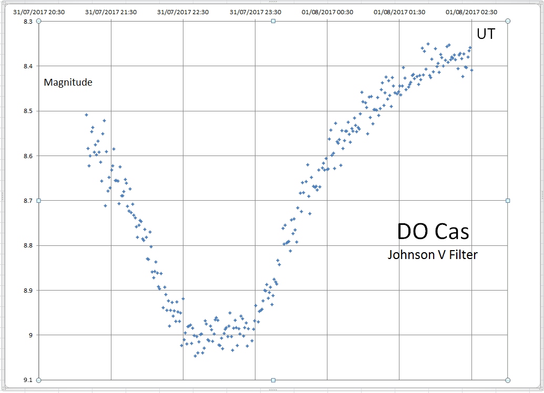Click the 'Magnitude' axis label
Screen dimensions: 544x393
coord(68,82)
